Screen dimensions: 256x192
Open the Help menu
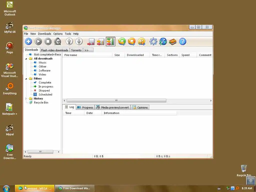(x=76, y=34)
